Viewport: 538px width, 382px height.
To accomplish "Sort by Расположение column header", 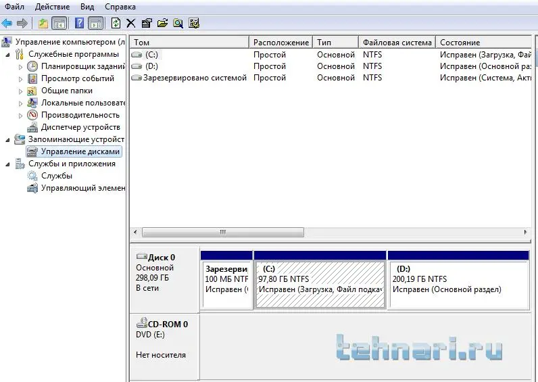I will coord(280,42).
